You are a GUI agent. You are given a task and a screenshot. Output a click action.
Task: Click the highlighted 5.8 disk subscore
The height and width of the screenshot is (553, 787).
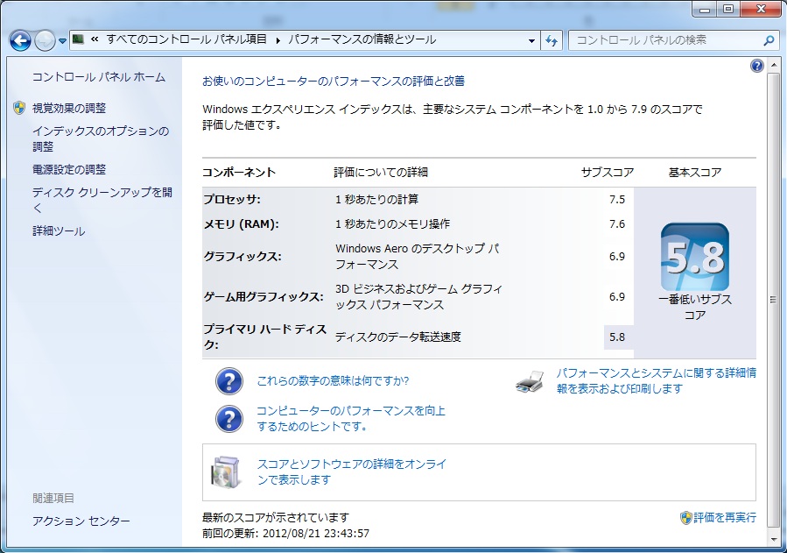click(618, 337)
